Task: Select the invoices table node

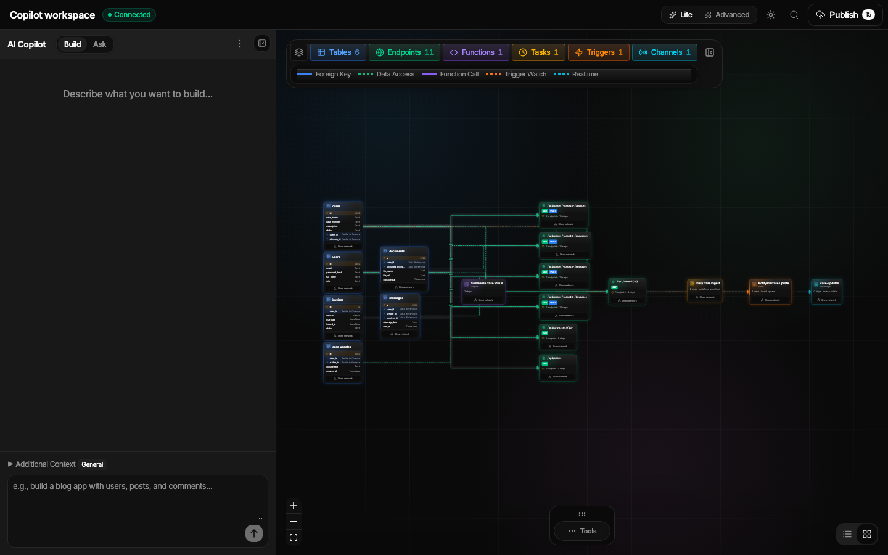Action: [343, 318]
